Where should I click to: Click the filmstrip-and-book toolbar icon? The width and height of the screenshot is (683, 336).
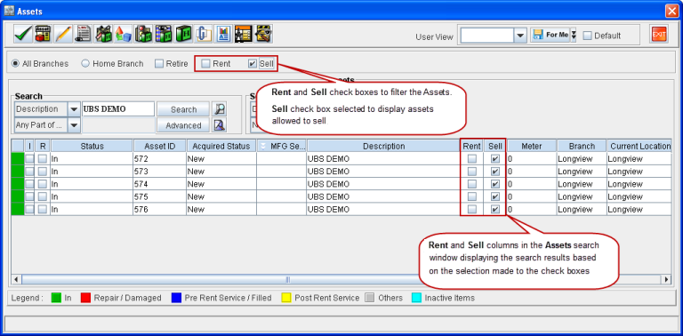point(164,34)
